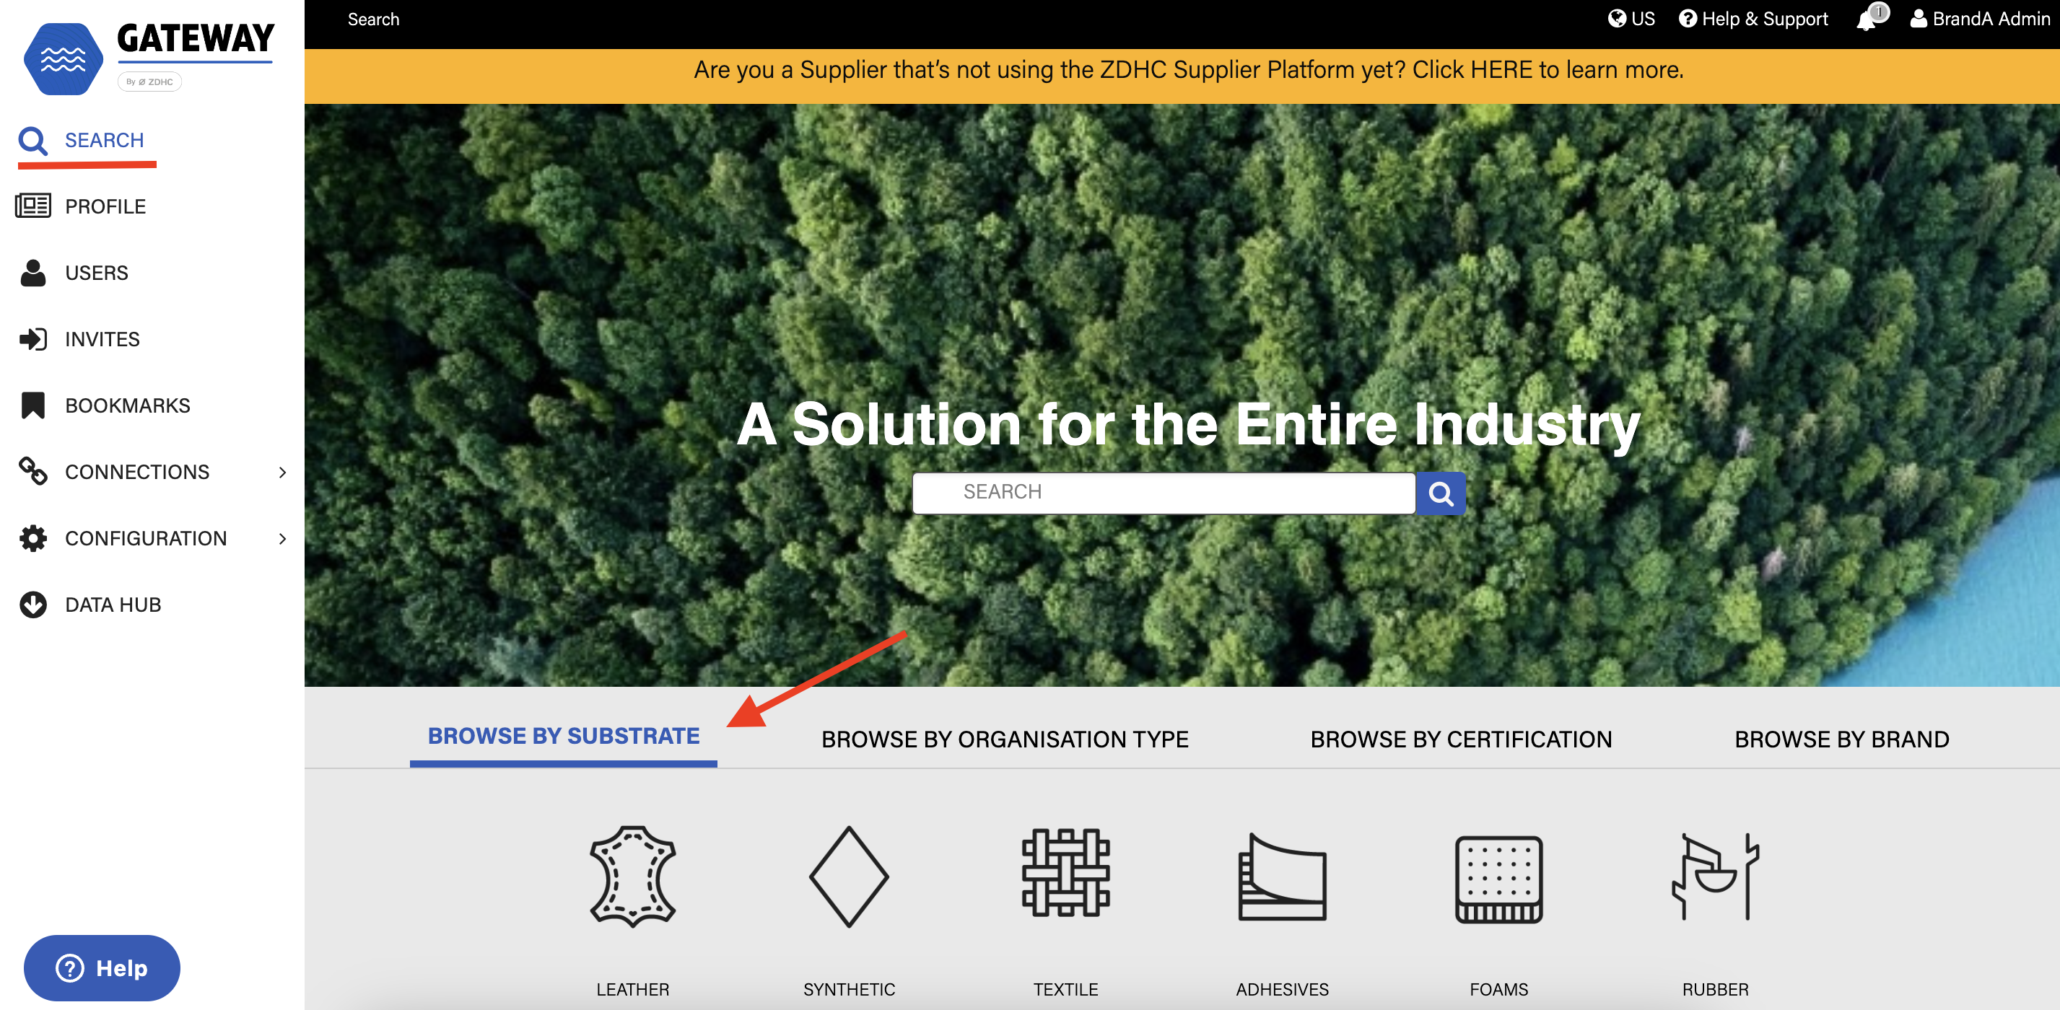Focus the hero SEARCH input field
2060x1010 pixels.
click(x=1163, y=493)
